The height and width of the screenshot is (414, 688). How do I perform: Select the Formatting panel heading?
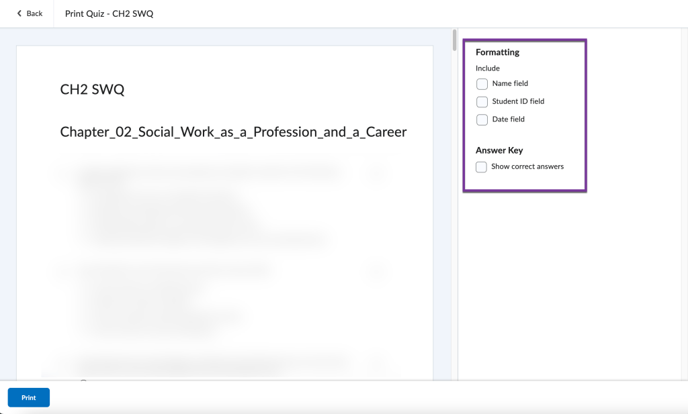pos(497,52)
